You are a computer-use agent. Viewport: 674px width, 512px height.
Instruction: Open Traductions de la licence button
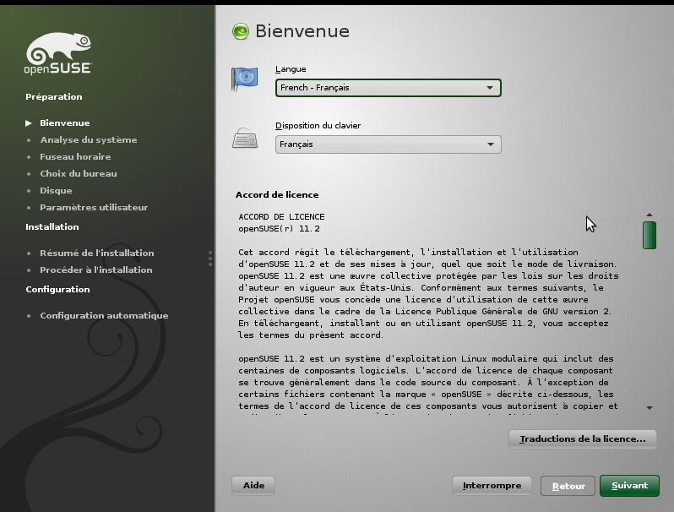pyautogui.click(x=583, y=439)
